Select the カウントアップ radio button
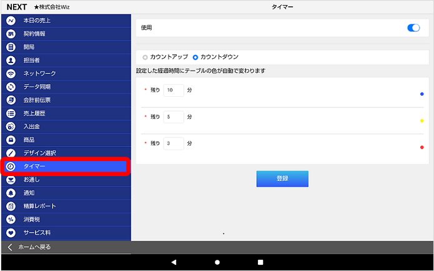Viewport: 434px width, 271px height. tap(145, 57)
